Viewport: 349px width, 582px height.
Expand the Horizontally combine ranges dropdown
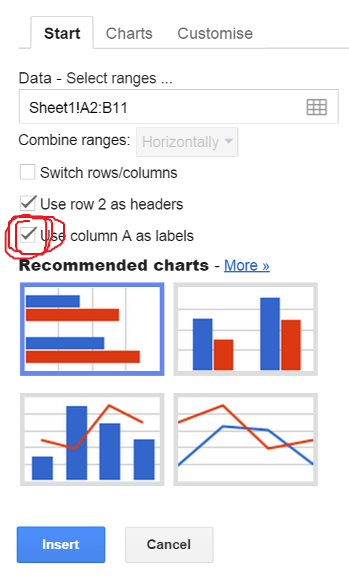point(187,142)
